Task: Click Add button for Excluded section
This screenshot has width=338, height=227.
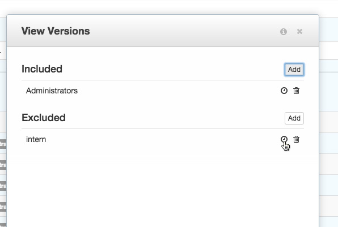Action: [294, 118]
